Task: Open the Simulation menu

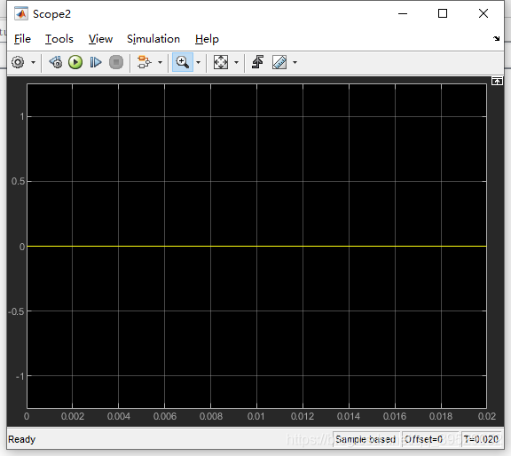Action: pos(153,39)
